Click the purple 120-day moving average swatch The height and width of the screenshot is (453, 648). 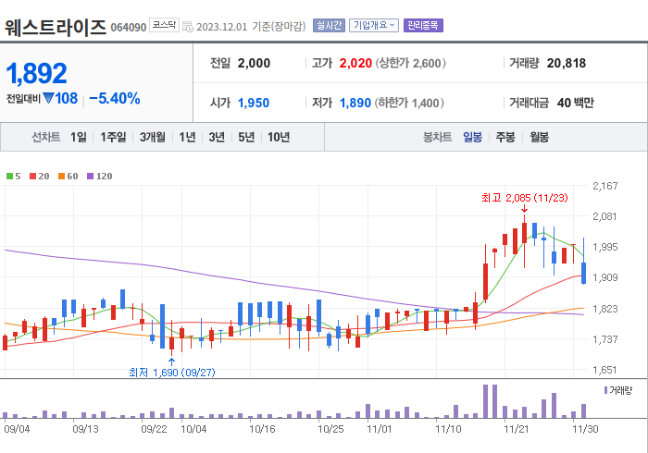coord(90,177)
